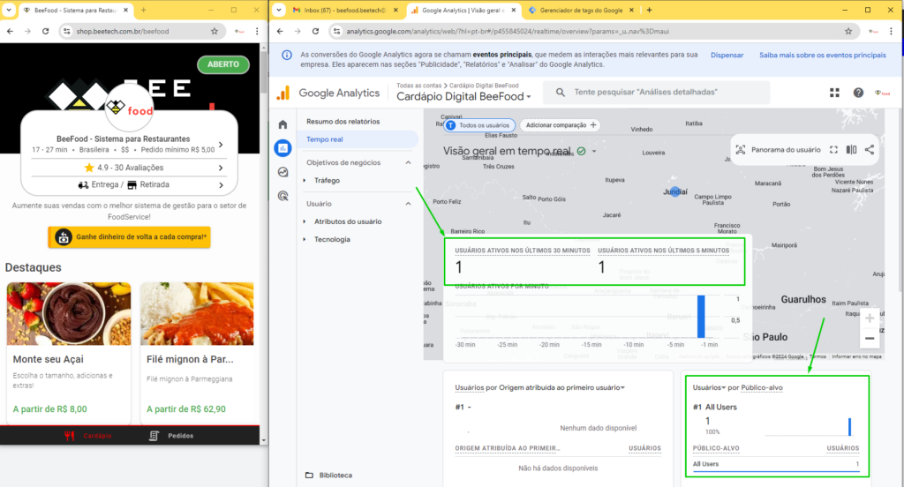This screenshot has width=904, height=487.
Task: Click Adicionar comparação button
Action: [x=561, y=125]
